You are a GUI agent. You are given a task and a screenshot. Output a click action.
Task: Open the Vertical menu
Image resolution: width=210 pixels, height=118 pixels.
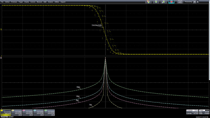7,2
